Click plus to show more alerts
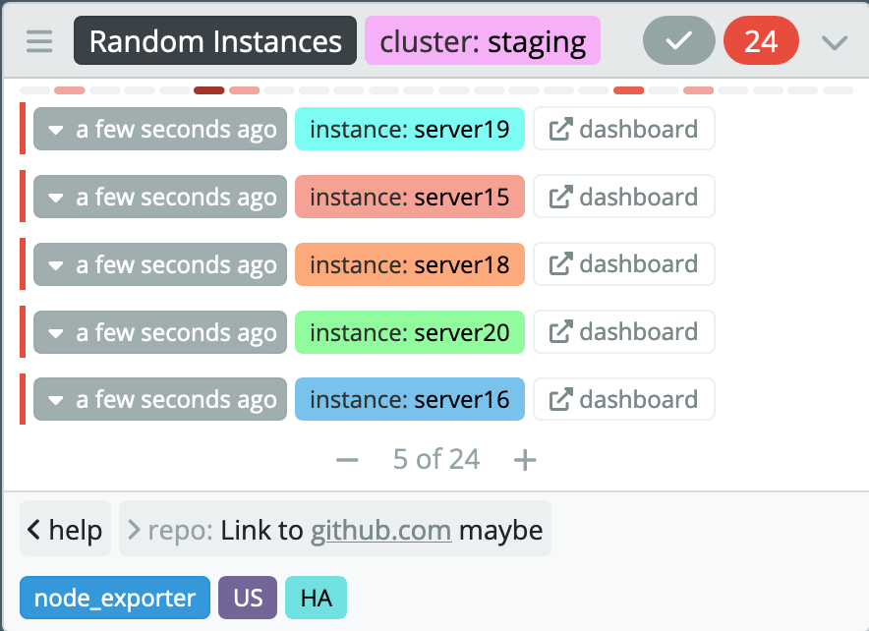 tap(526, 459)
